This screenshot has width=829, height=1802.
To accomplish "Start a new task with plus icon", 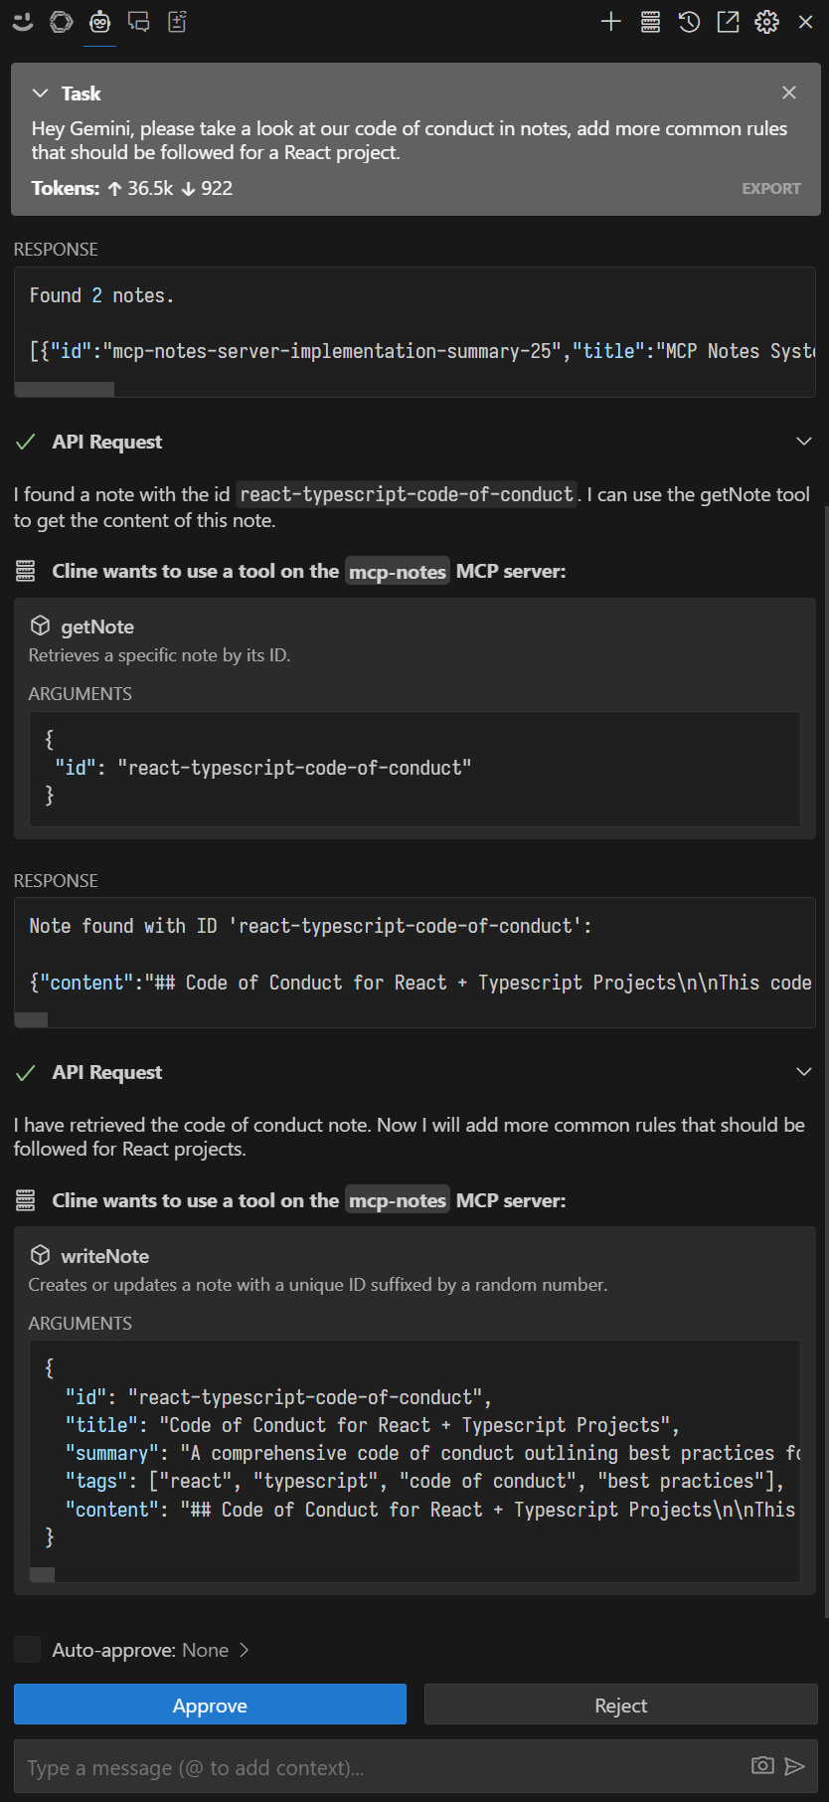I will 611,22.
